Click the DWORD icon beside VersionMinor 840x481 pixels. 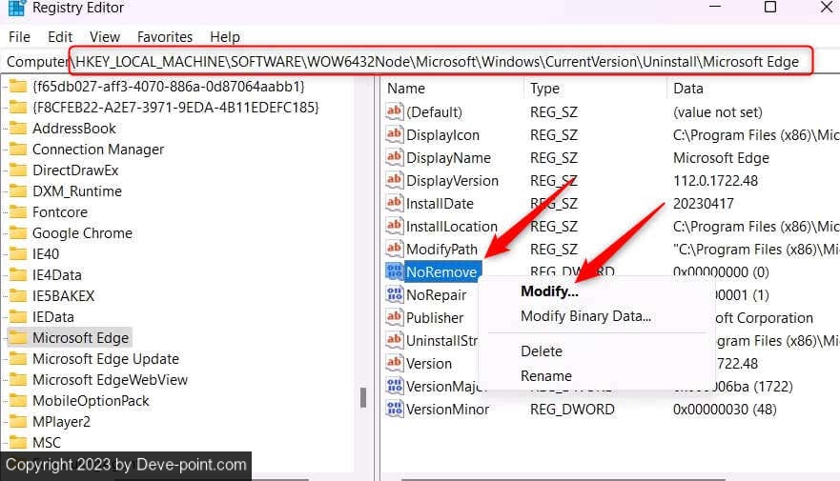(395, 410)
